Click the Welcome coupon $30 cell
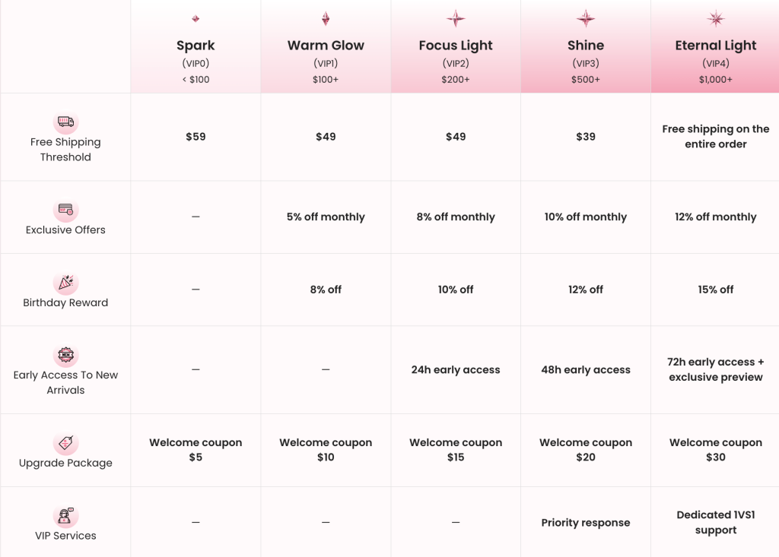This screenshot has height=557, width=779. [715, 450]
